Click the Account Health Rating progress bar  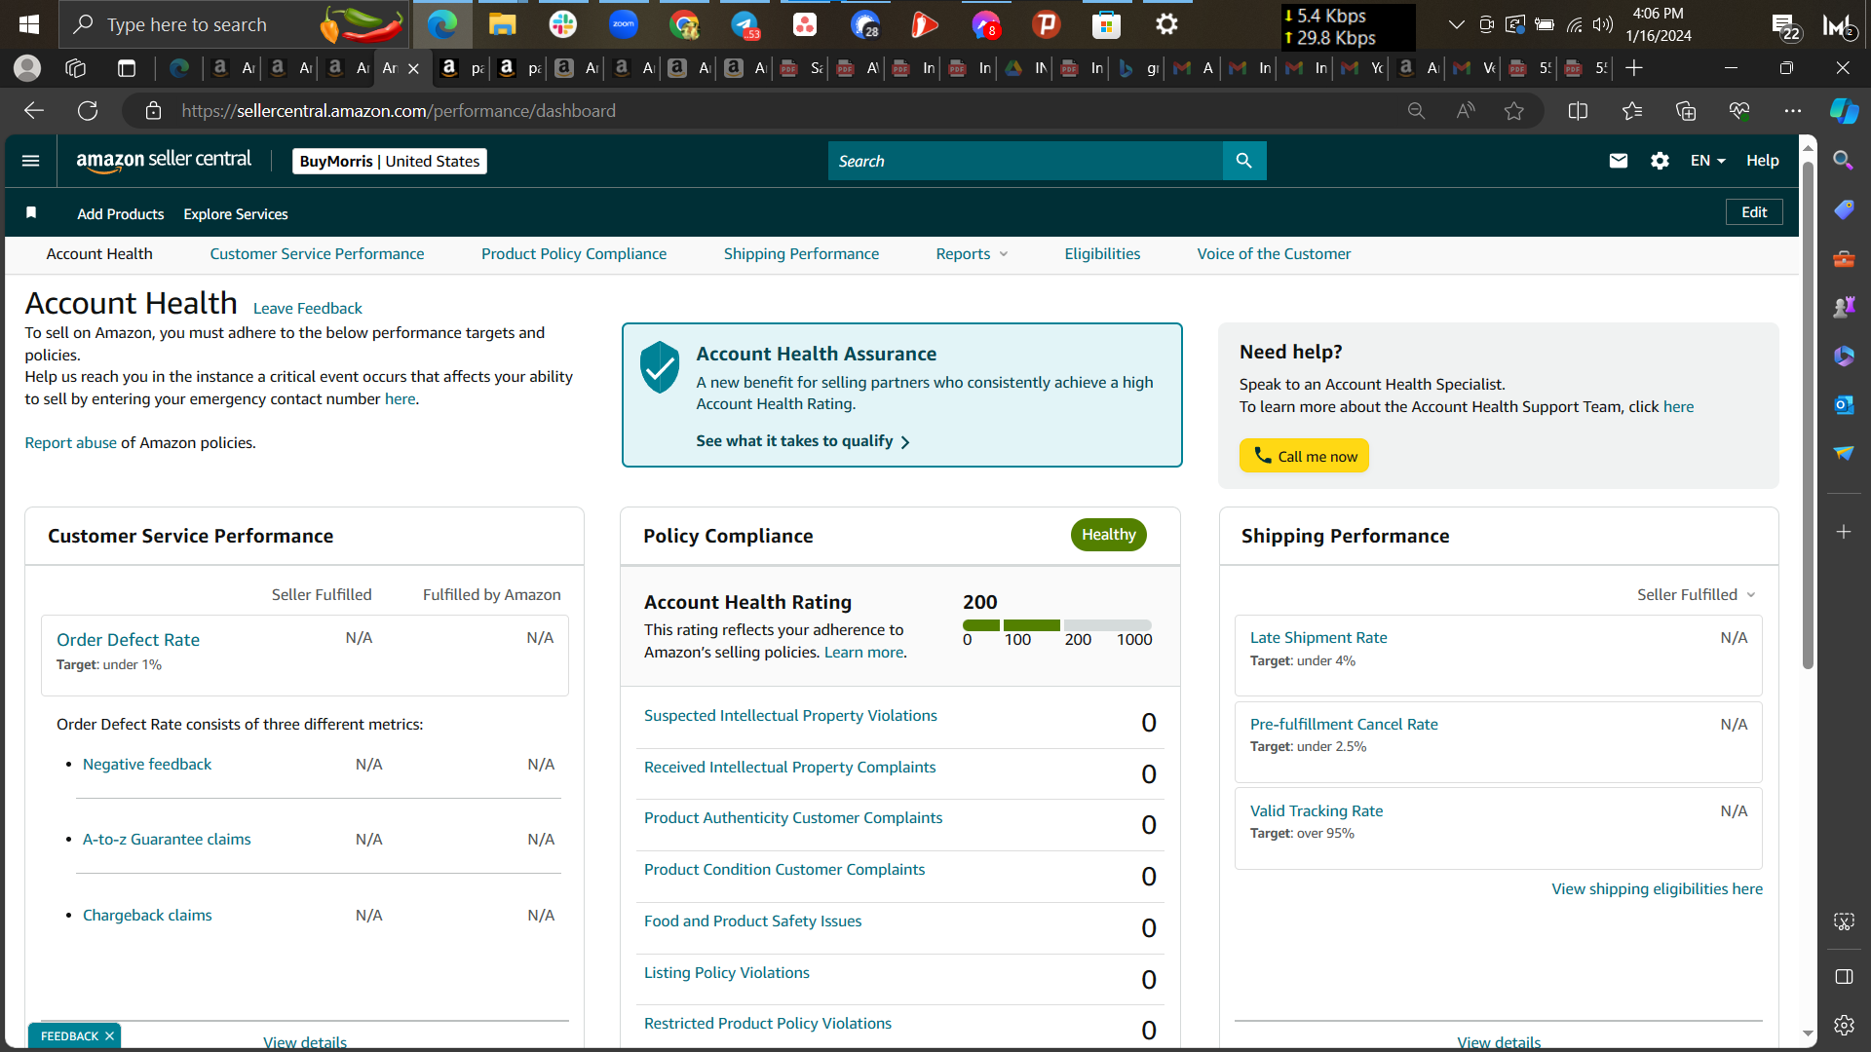coord(1056,625)
